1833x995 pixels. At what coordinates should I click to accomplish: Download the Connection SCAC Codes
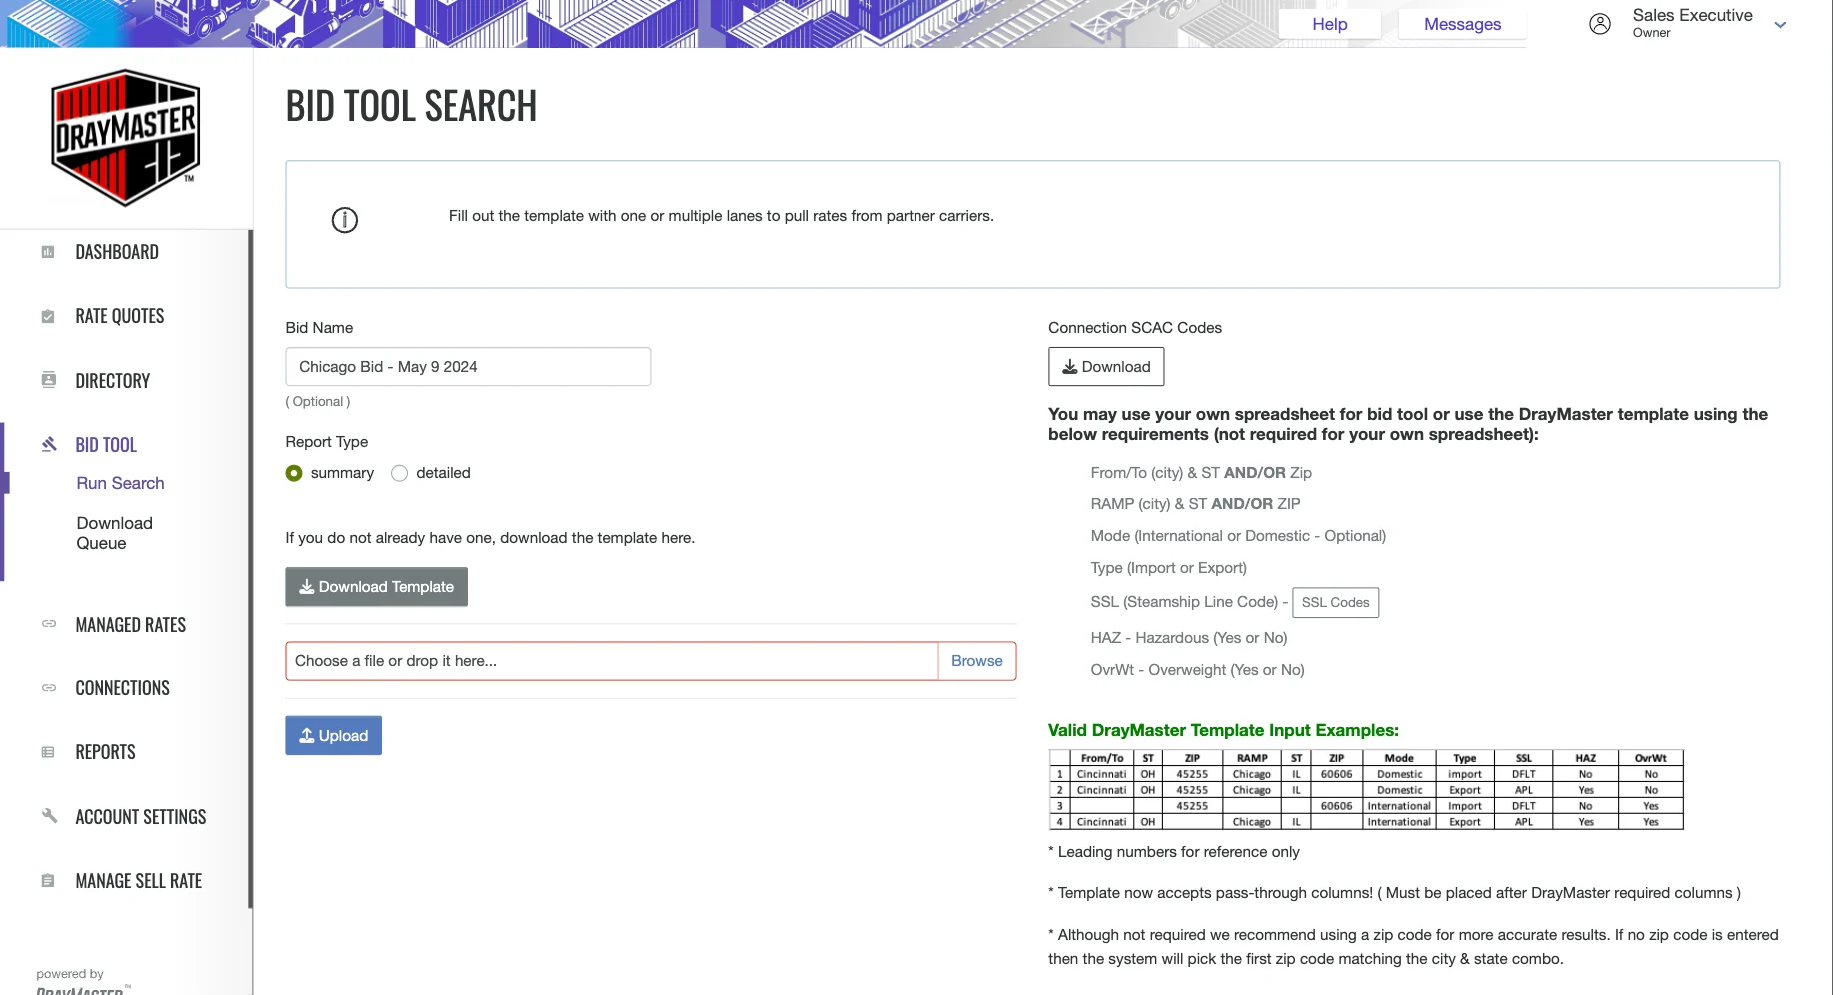(1106, 367)
